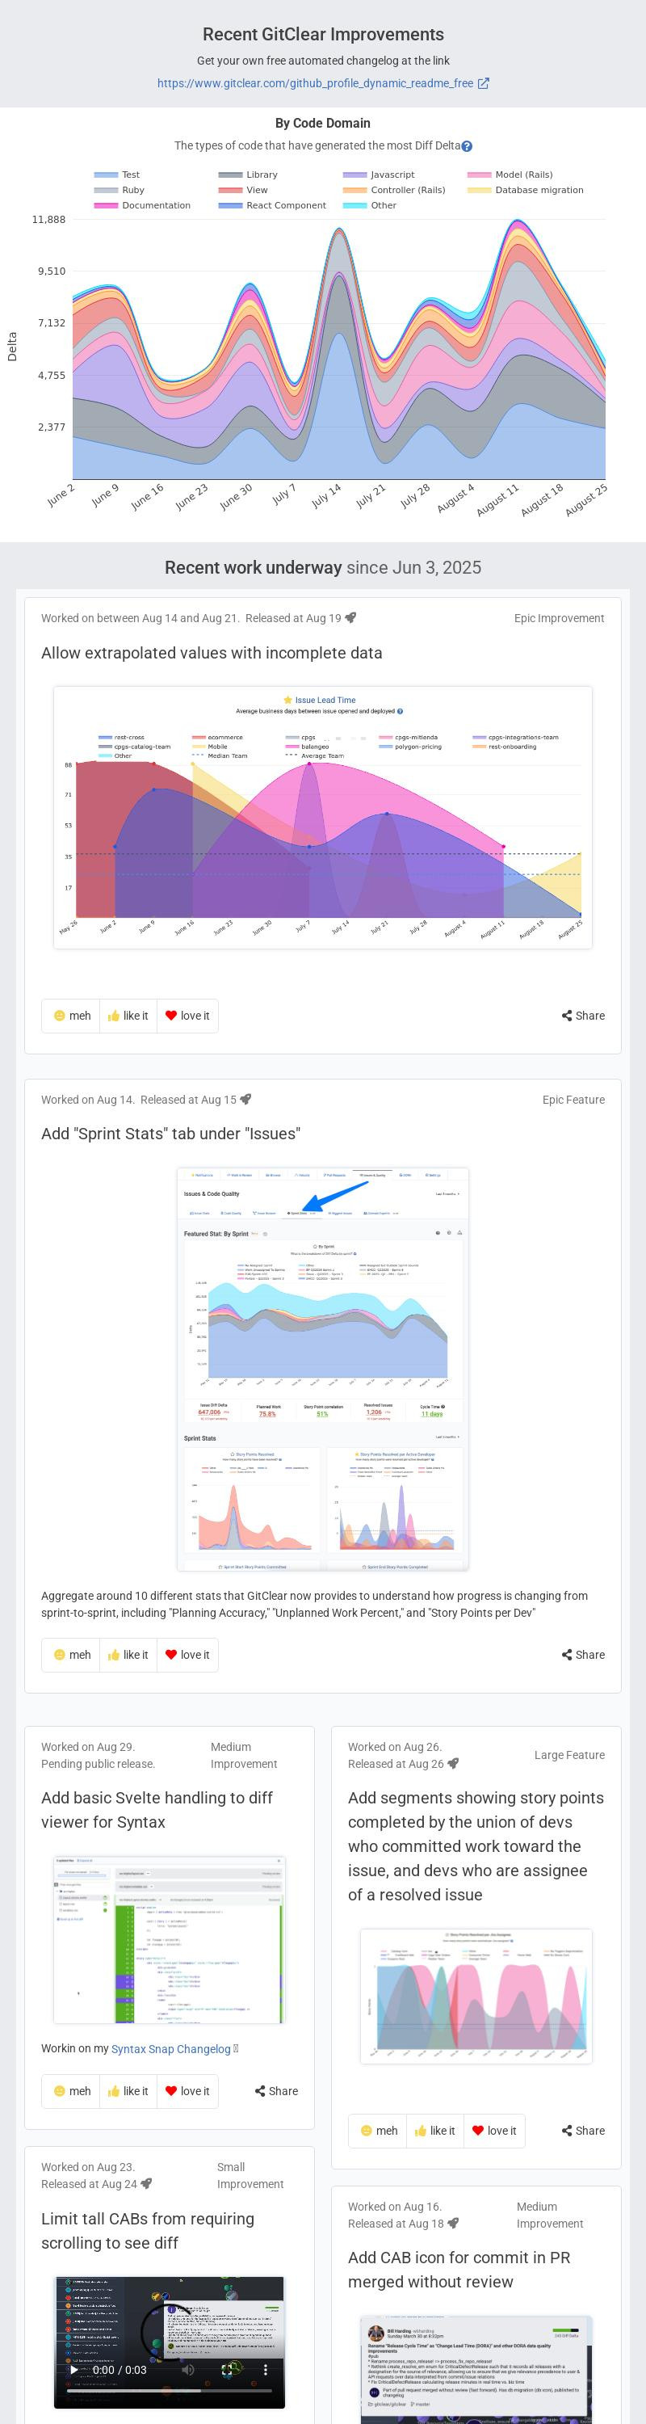
Task: Toggle the React Component legend entry
Action: [x=273, y=205]
